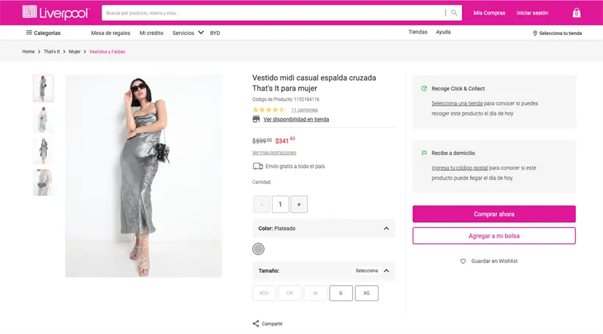Click the store location pin icon
The height and width of the screenshot is (334, 603).
[x=535, y=33]
